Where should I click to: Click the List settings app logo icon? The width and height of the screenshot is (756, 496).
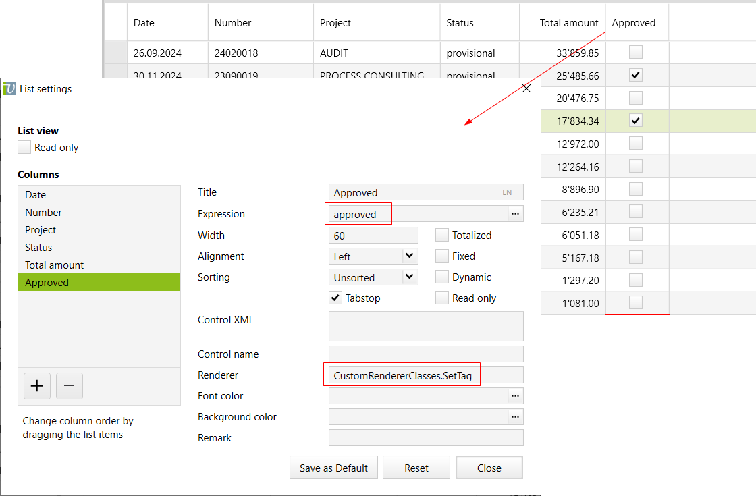click(x=9, y=88)
